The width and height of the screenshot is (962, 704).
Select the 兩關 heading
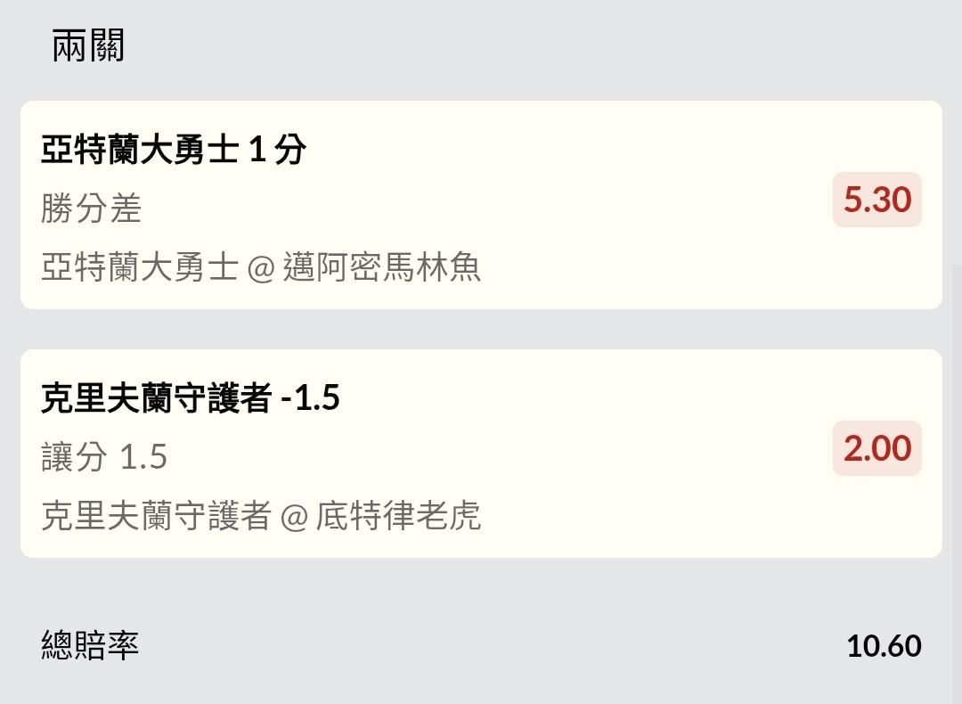click(88, 45)
